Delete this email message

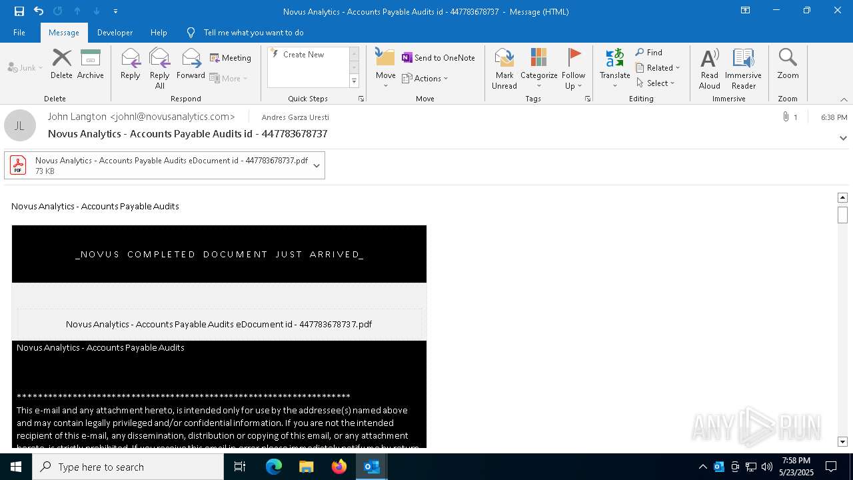(x=61, y=65)
